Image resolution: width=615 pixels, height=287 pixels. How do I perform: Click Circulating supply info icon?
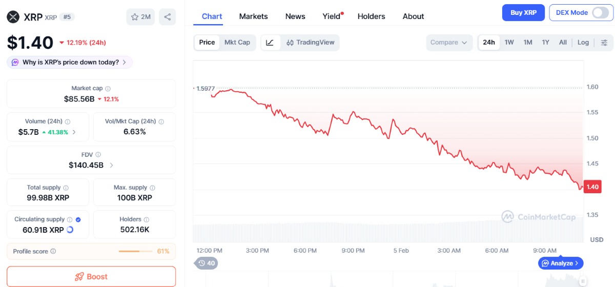70,220
